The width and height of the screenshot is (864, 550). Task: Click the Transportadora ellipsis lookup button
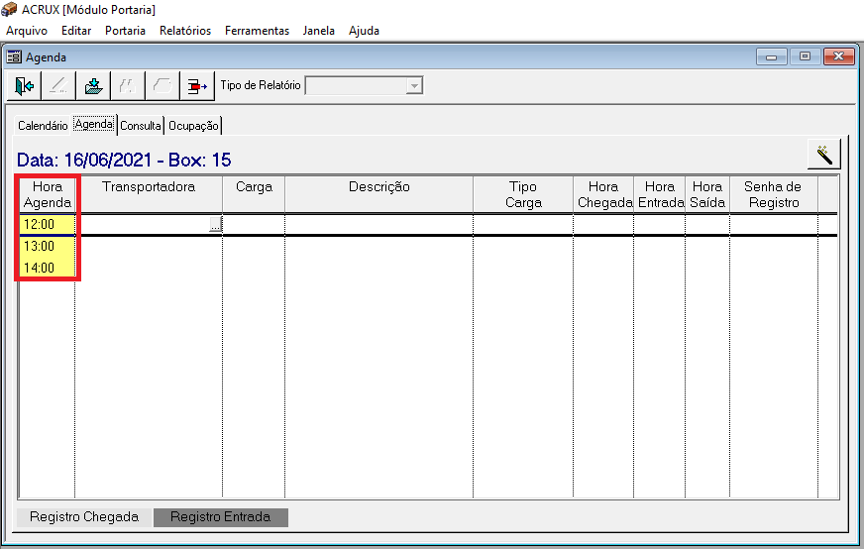(215, 224)
